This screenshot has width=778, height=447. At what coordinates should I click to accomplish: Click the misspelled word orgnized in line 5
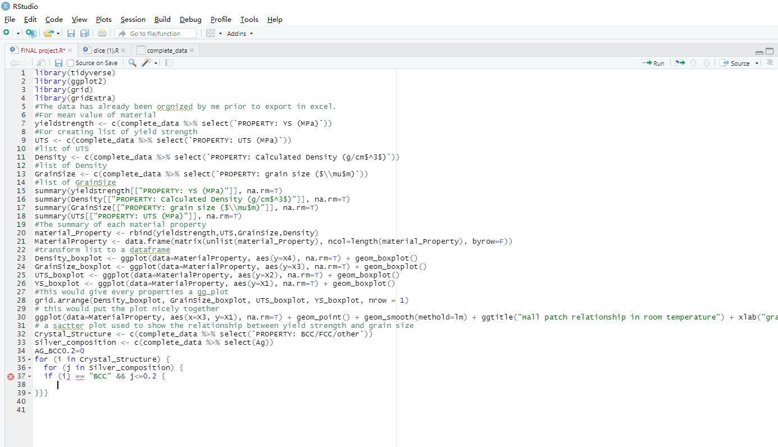pyautogui.click(x=174, y=106)
